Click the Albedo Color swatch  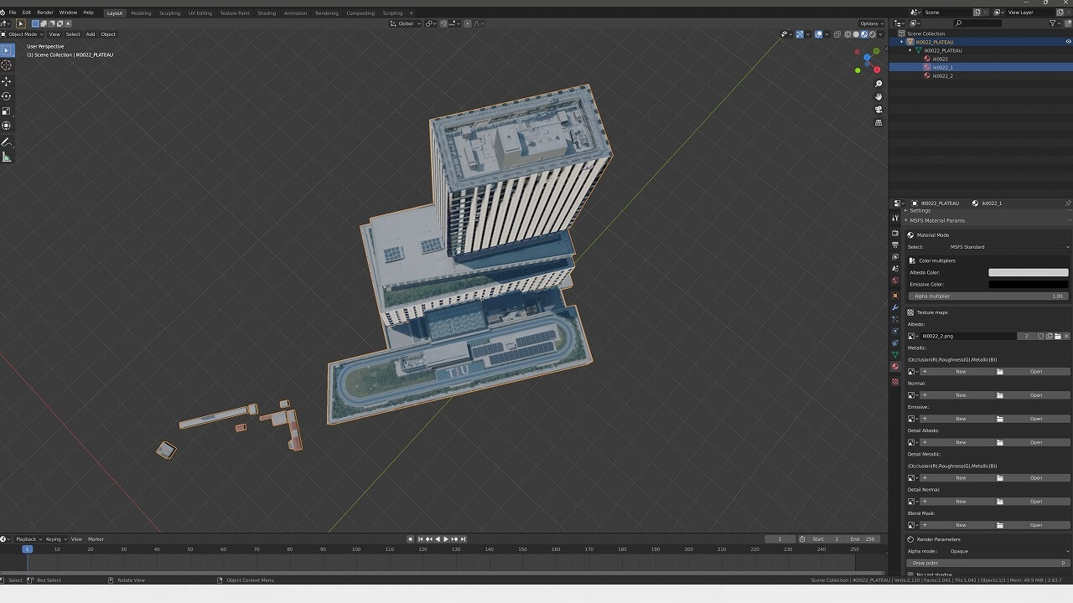click(1029, 272)
